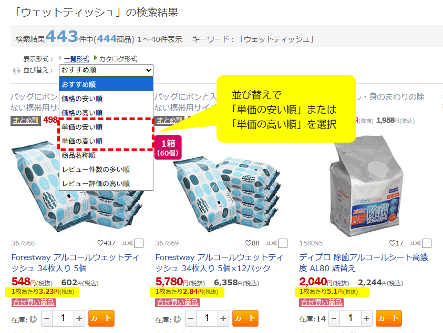Screen dimensions: 443x333
Task: Click quantity field of second product
Action: coord(207,318)
